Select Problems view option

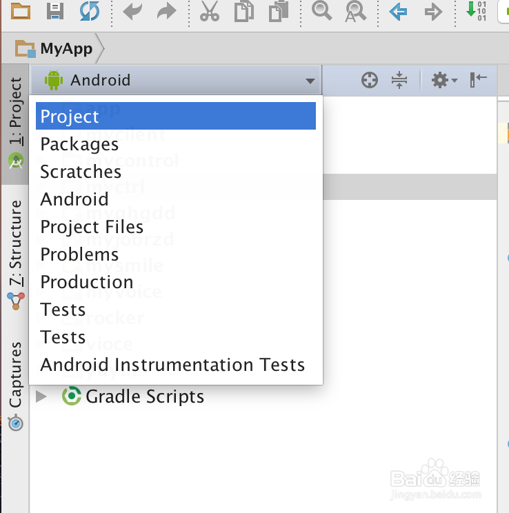(176, 254)
